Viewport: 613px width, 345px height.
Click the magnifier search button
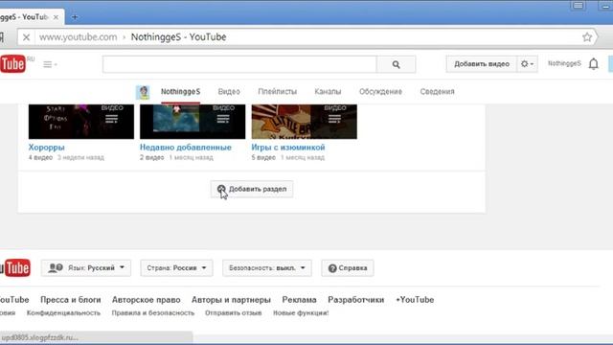pyautogui.click(x=396, y=64)
